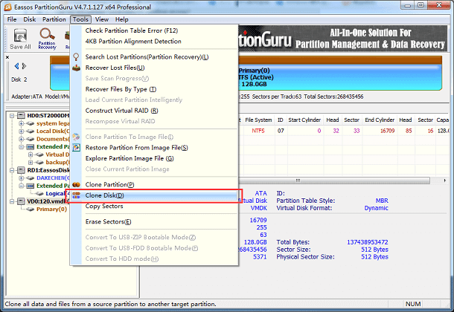Screen dimensions: 454x312
Task: Click the 16709 end cylinder cell
Action: (x=388, y=131)
